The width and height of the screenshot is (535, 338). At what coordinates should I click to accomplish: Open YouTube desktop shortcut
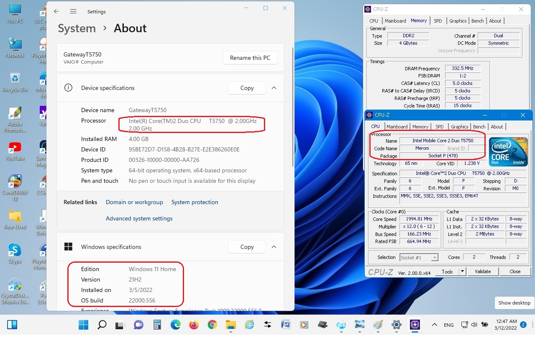[15, 151]
